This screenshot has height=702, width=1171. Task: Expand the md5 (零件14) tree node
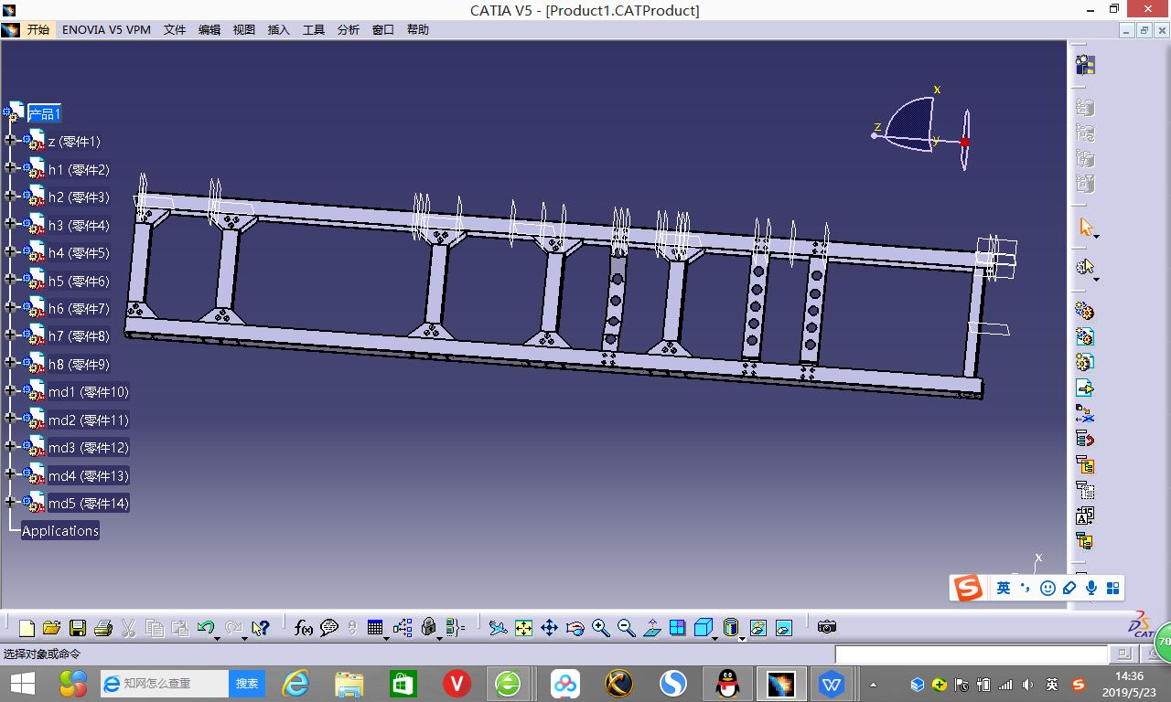[x=10, y=502]
